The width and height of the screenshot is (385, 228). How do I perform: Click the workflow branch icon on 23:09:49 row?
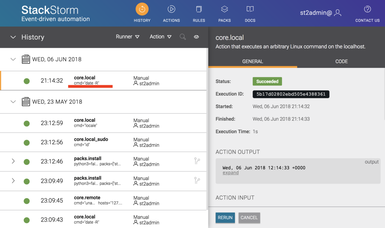coord(197,180)
